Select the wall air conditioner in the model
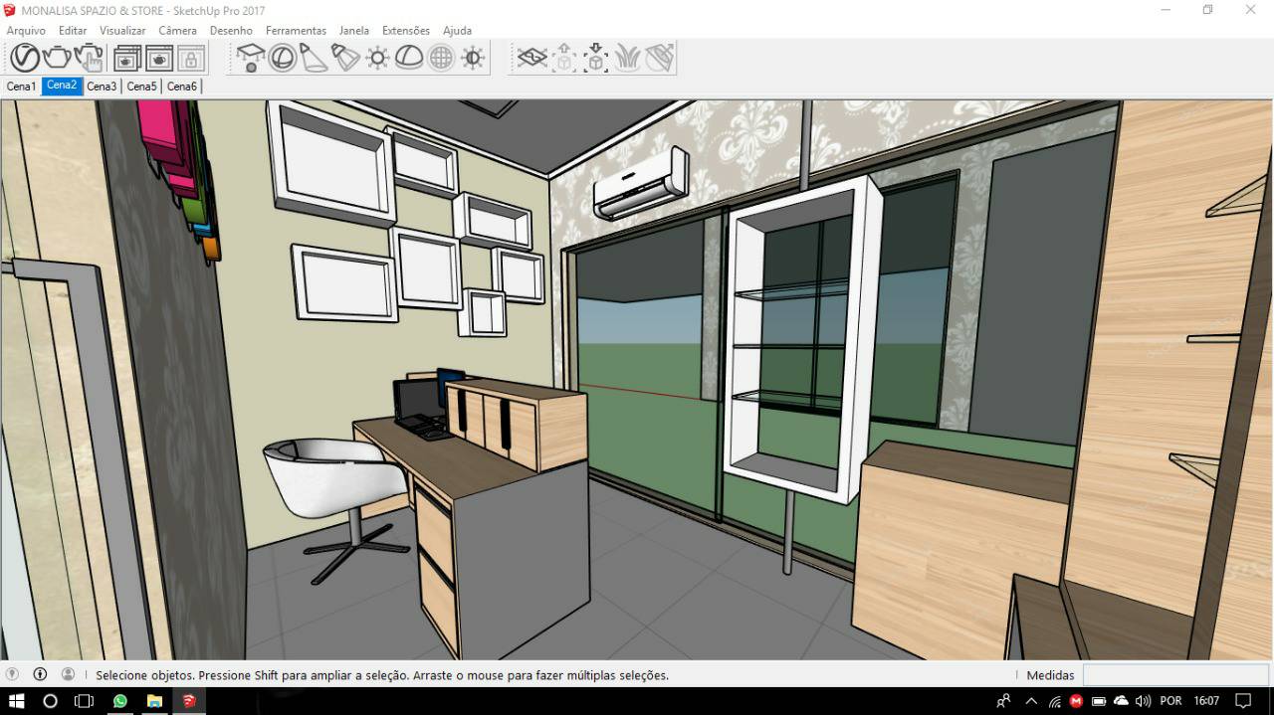The width and height of the screenshot is (1274, 715). [642, 183]
